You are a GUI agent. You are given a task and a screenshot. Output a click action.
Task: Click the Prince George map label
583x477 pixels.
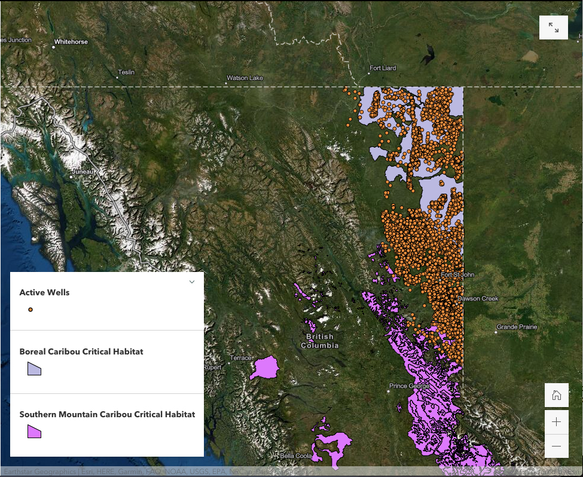tap(410, 386)
